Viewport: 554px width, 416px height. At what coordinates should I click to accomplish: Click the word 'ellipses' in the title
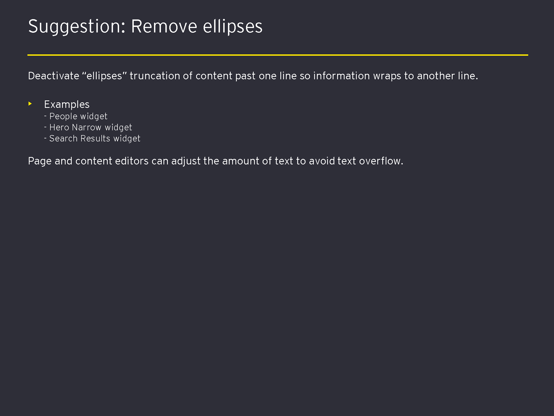233,27
